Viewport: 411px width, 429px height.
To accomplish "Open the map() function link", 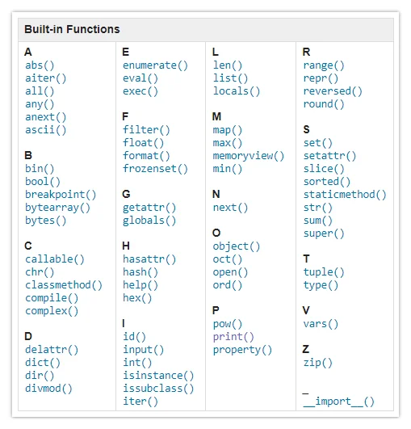I will [228, 130].
